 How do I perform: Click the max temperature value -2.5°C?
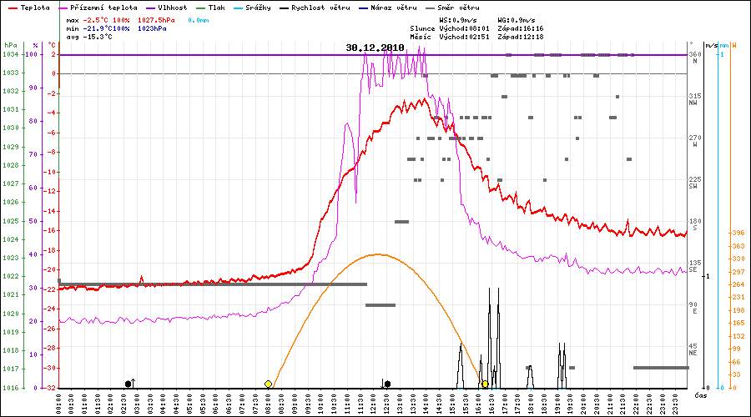click(x=96, y=21)
